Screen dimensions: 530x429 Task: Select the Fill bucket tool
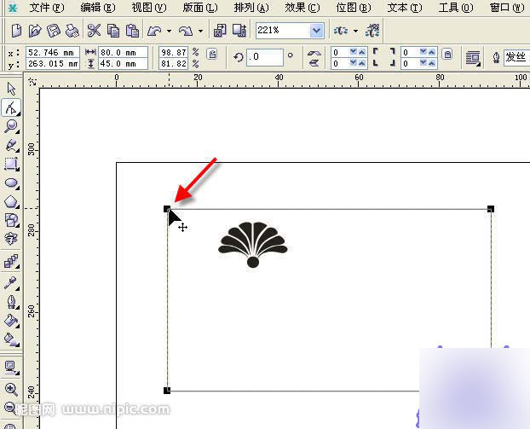pos(11,321)
